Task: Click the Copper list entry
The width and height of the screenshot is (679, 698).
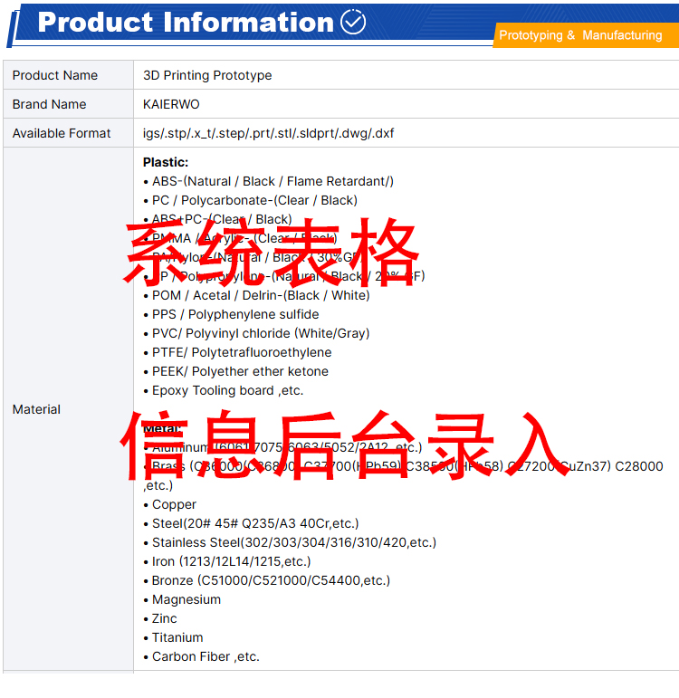Action: pyautogui.click(x=169, y=504)
